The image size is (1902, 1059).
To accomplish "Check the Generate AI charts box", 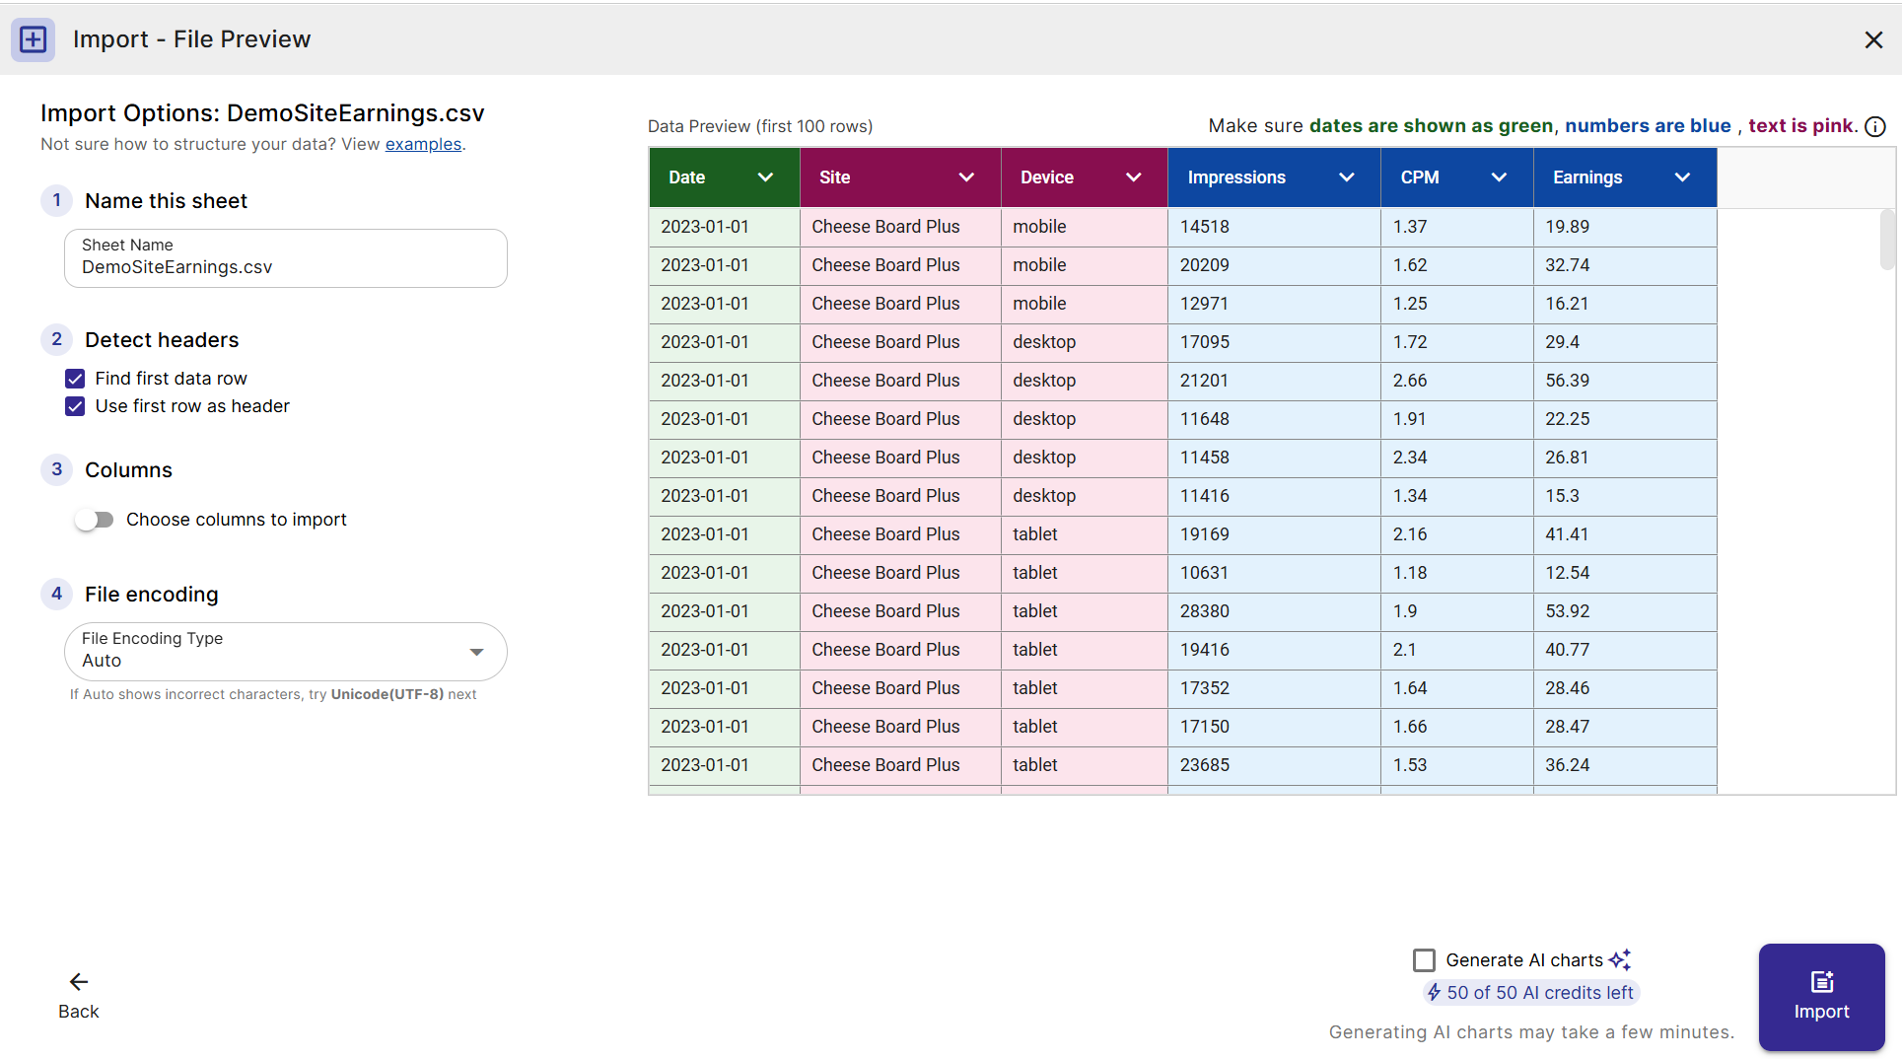I will click(x=1424, y=960).
